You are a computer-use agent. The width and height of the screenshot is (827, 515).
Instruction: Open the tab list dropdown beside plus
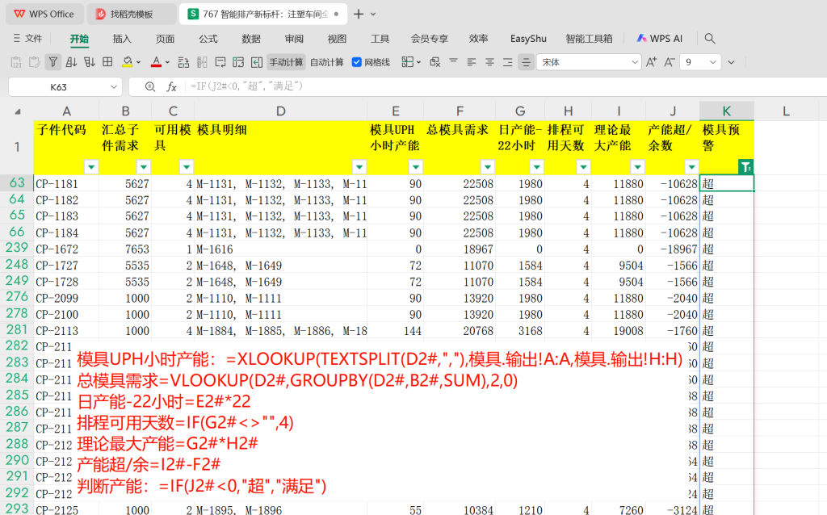[x=373, y=15]
